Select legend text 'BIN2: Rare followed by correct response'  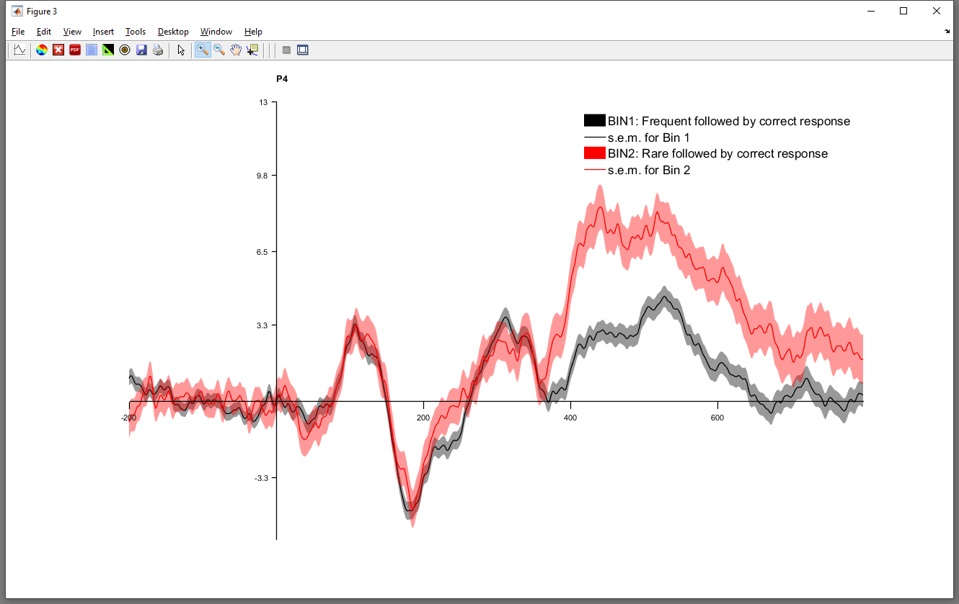click(718, 153)
